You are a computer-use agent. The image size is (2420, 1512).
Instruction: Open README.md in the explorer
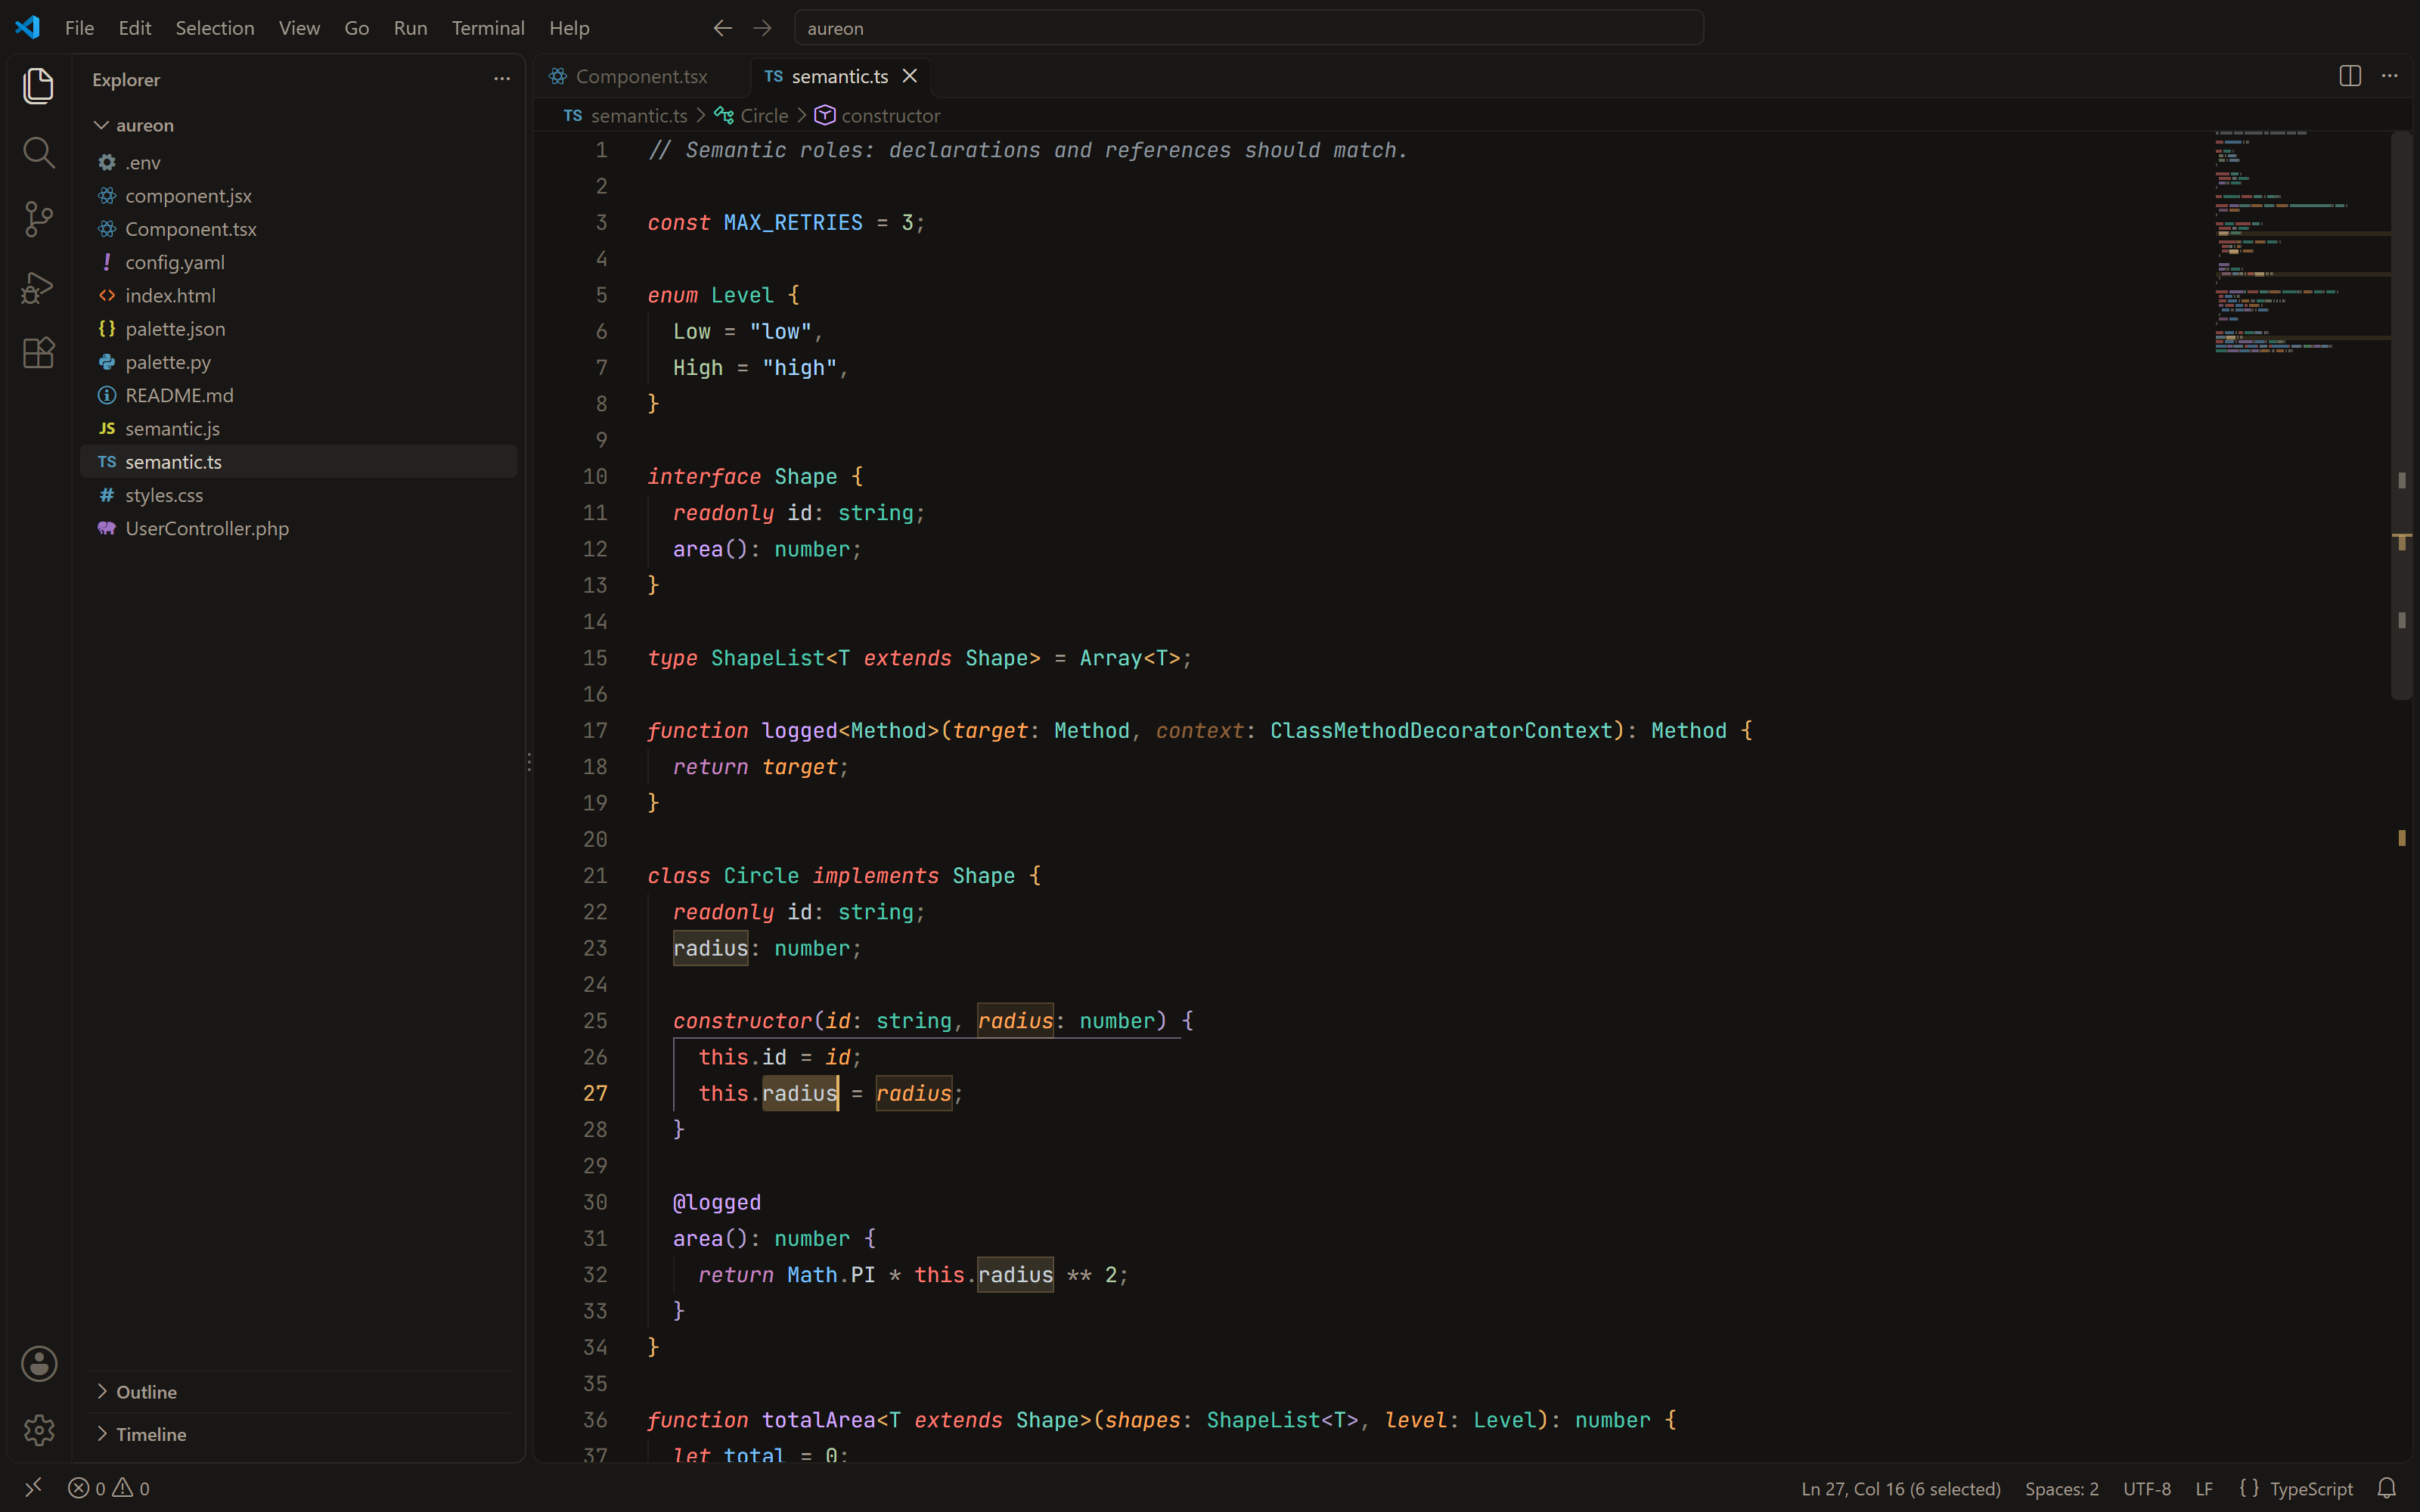299,395
